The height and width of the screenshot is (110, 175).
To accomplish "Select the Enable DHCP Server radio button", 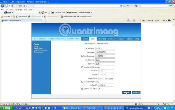I will 82,67.
